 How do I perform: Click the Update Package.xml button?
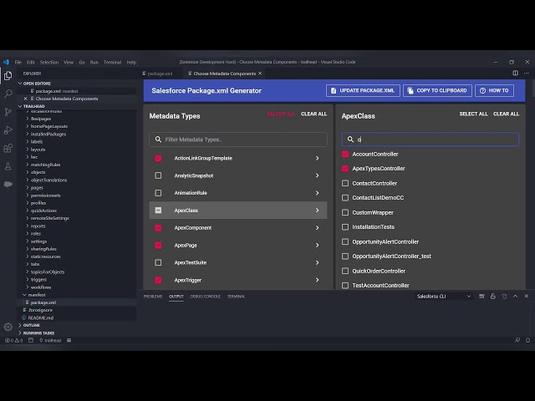[x=363, y=91]
